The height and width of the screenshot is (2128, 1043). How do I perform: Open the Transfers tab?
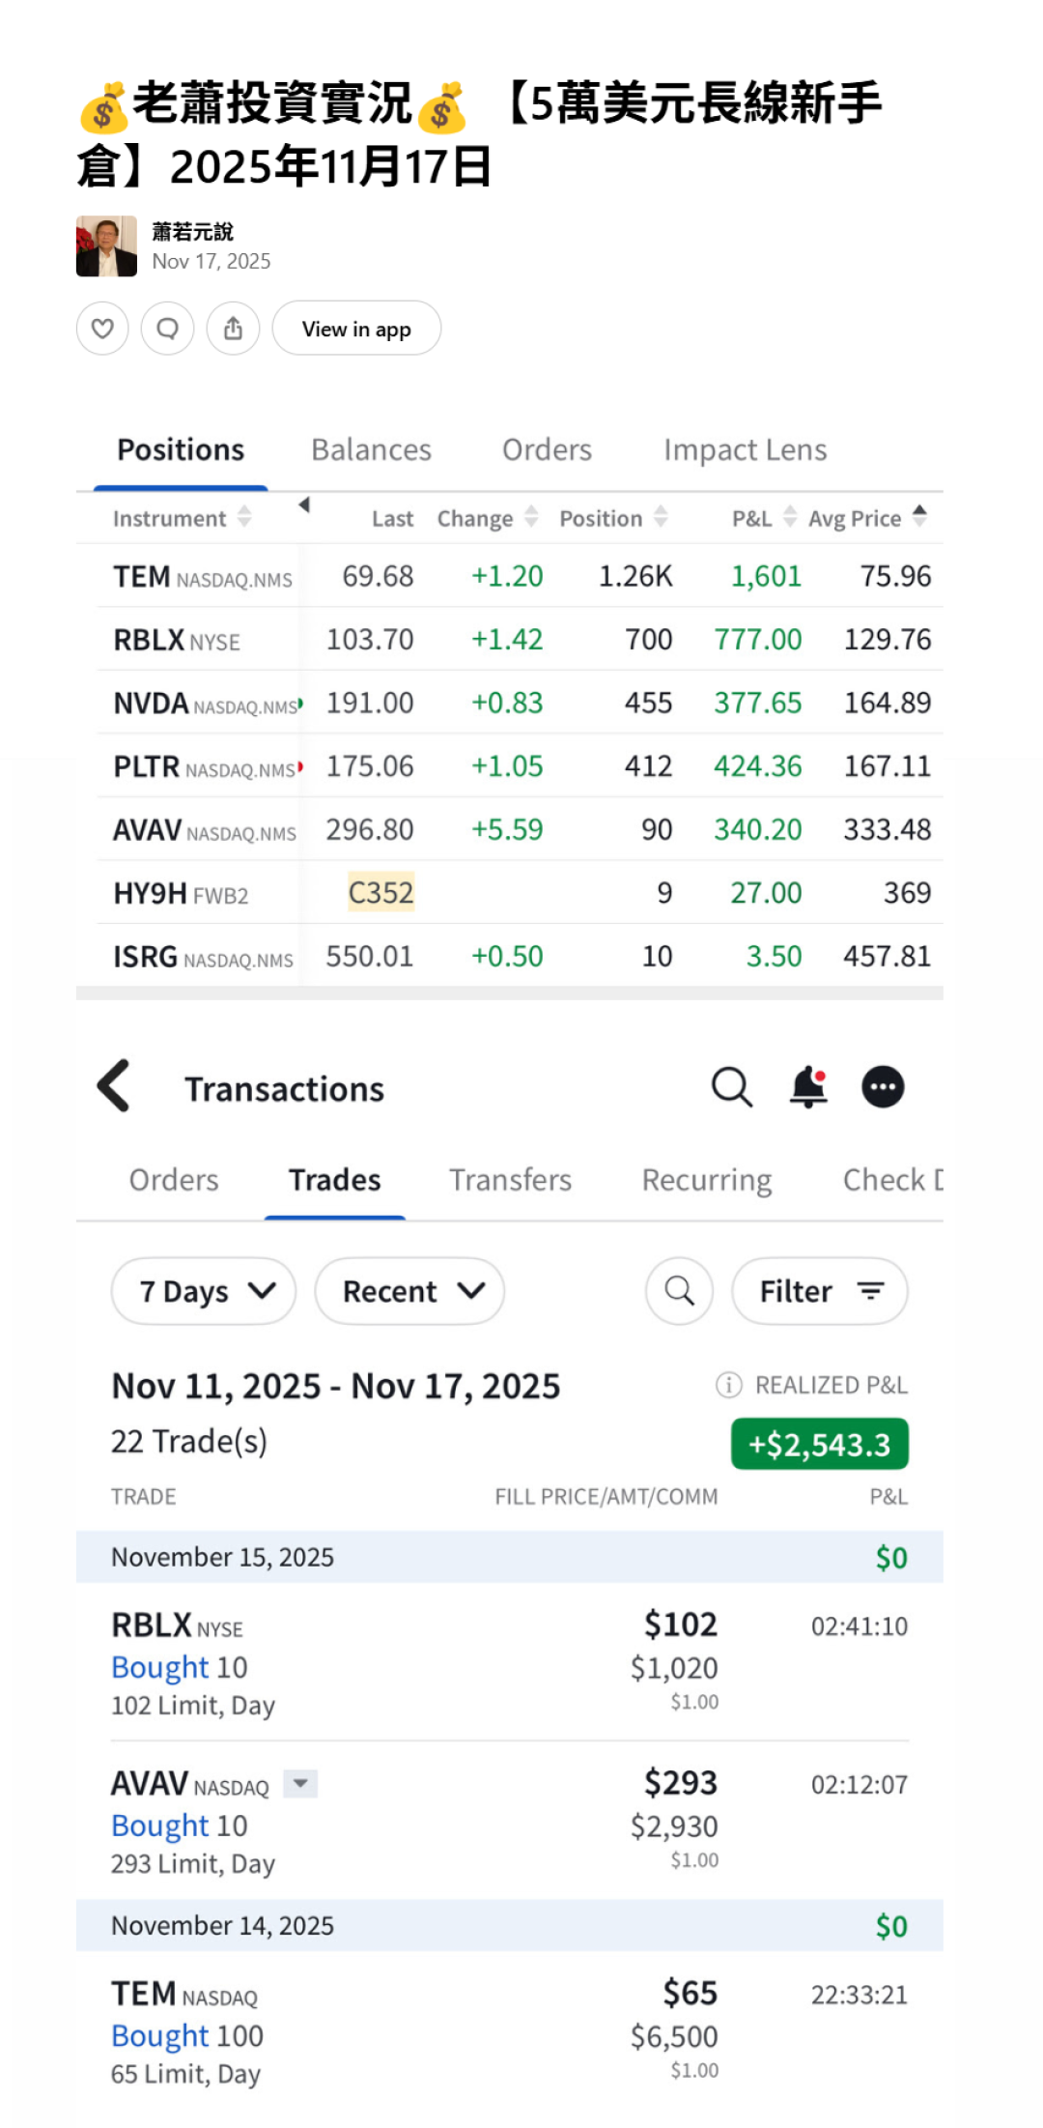point(510,1180)
